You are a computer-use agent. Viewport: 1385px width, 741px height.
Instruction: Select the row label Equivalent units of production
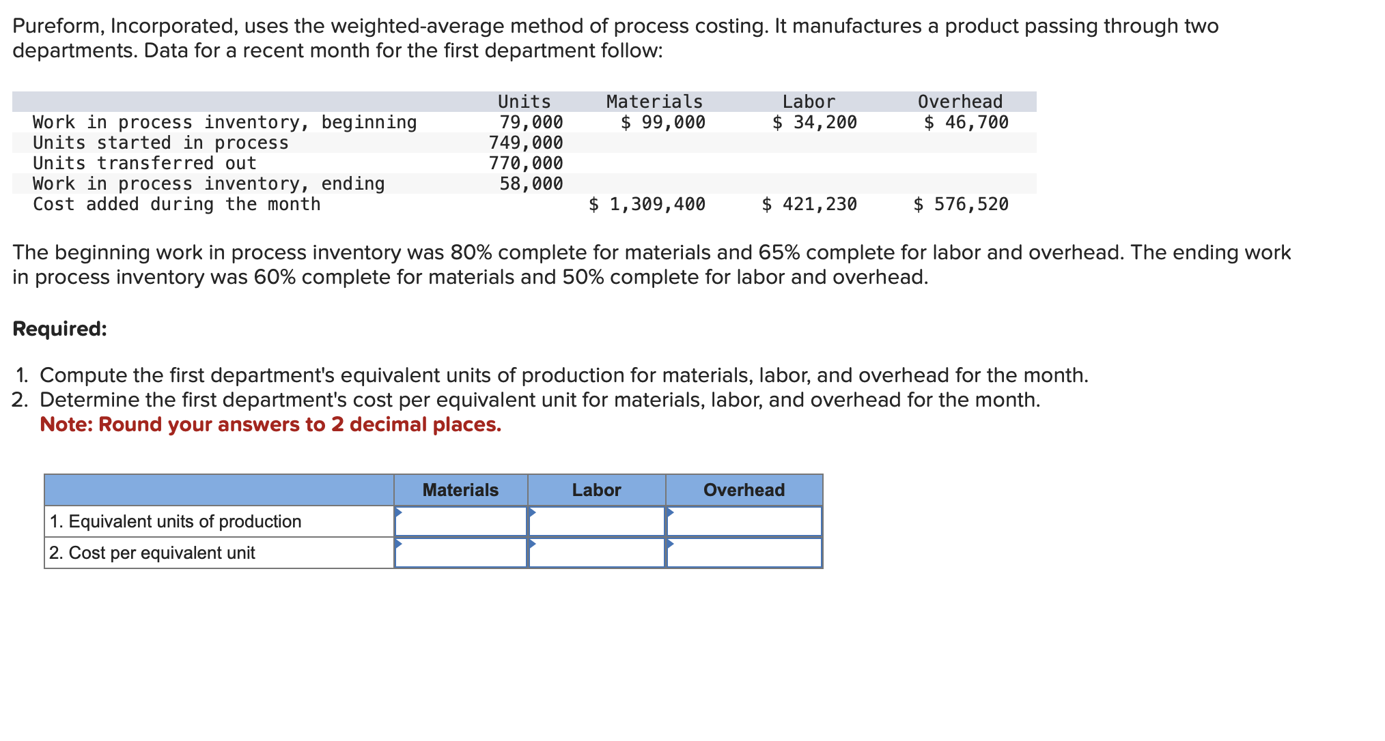pos(175,521)
